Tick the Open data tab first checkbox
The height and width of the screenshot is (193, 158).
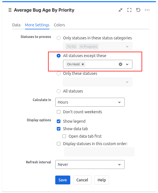click(x=64, y=136)
